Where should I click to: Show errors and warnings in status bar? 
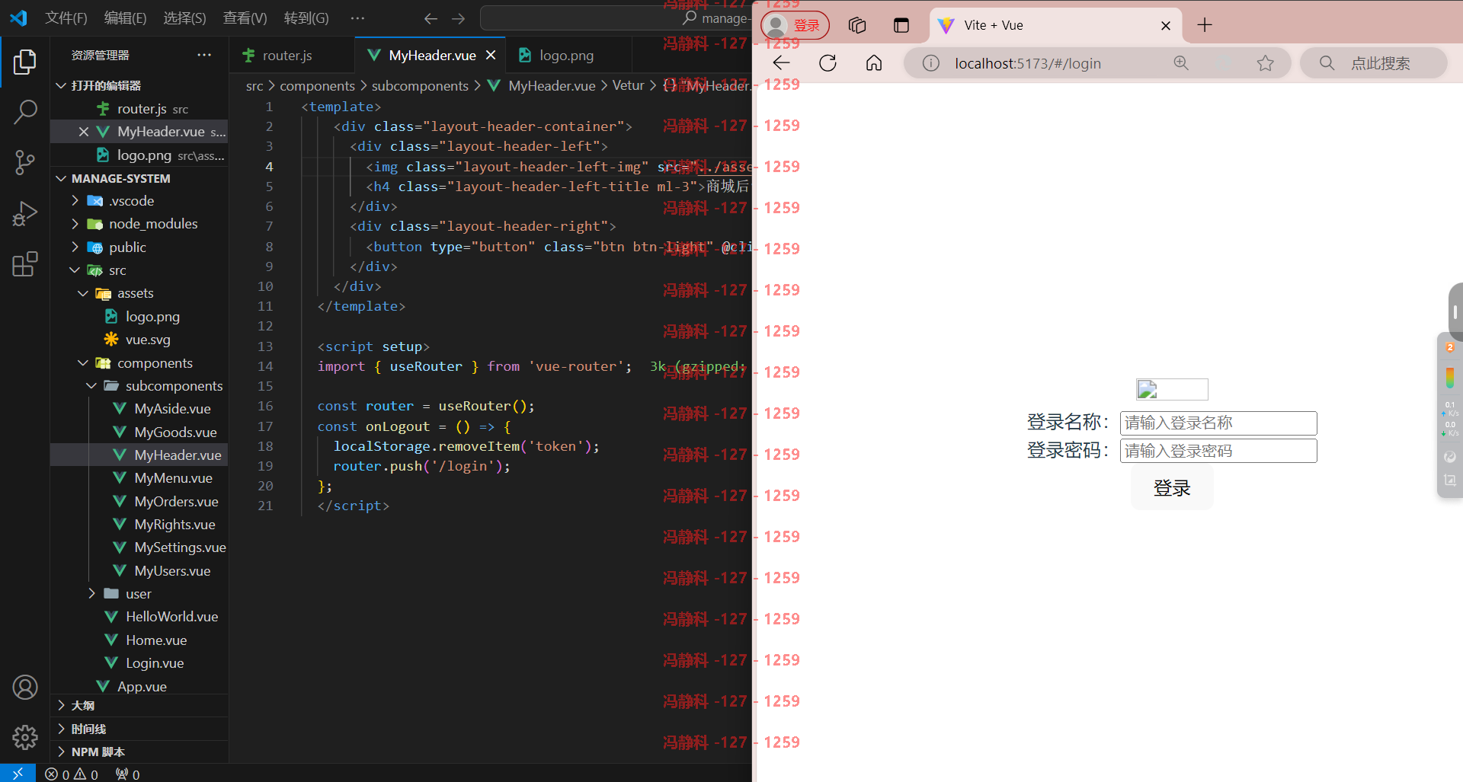(72, 774)
